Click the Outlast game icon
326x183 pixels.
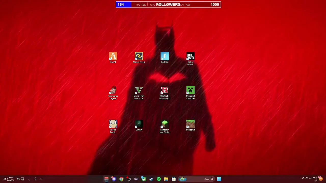(x=139, y=126)
